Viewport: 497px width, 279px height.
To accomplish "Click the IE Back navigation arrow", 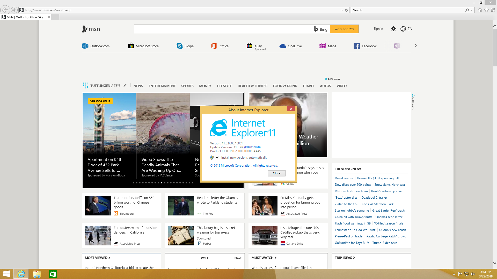I will (x=5, y=10).
